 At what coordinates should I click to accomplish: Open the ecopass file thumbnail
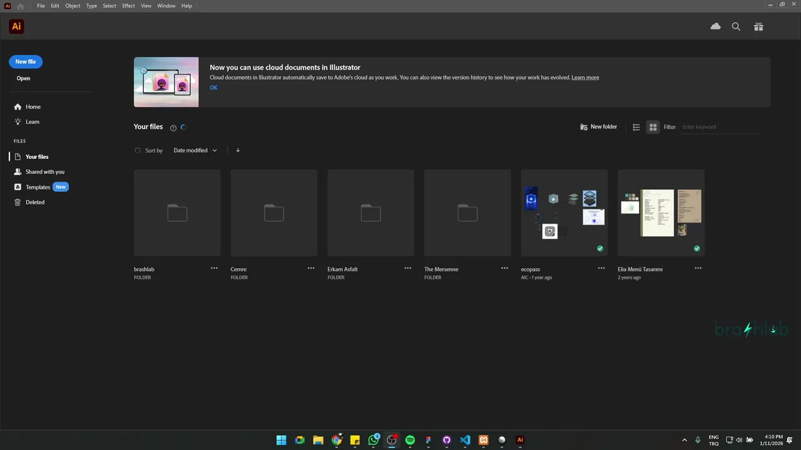click(564, 212)
